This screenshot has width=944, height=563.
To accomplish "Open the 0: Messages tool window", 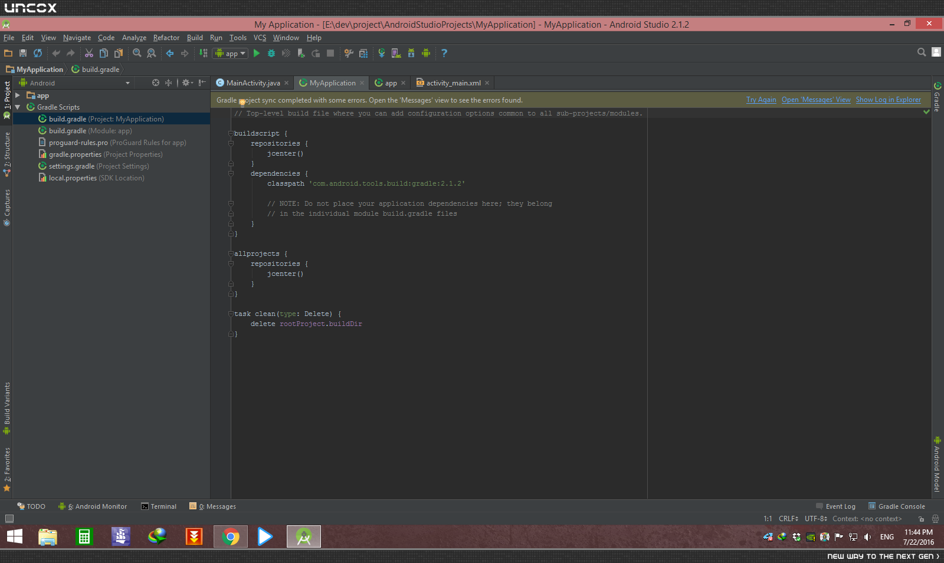I will coord(212,506).
